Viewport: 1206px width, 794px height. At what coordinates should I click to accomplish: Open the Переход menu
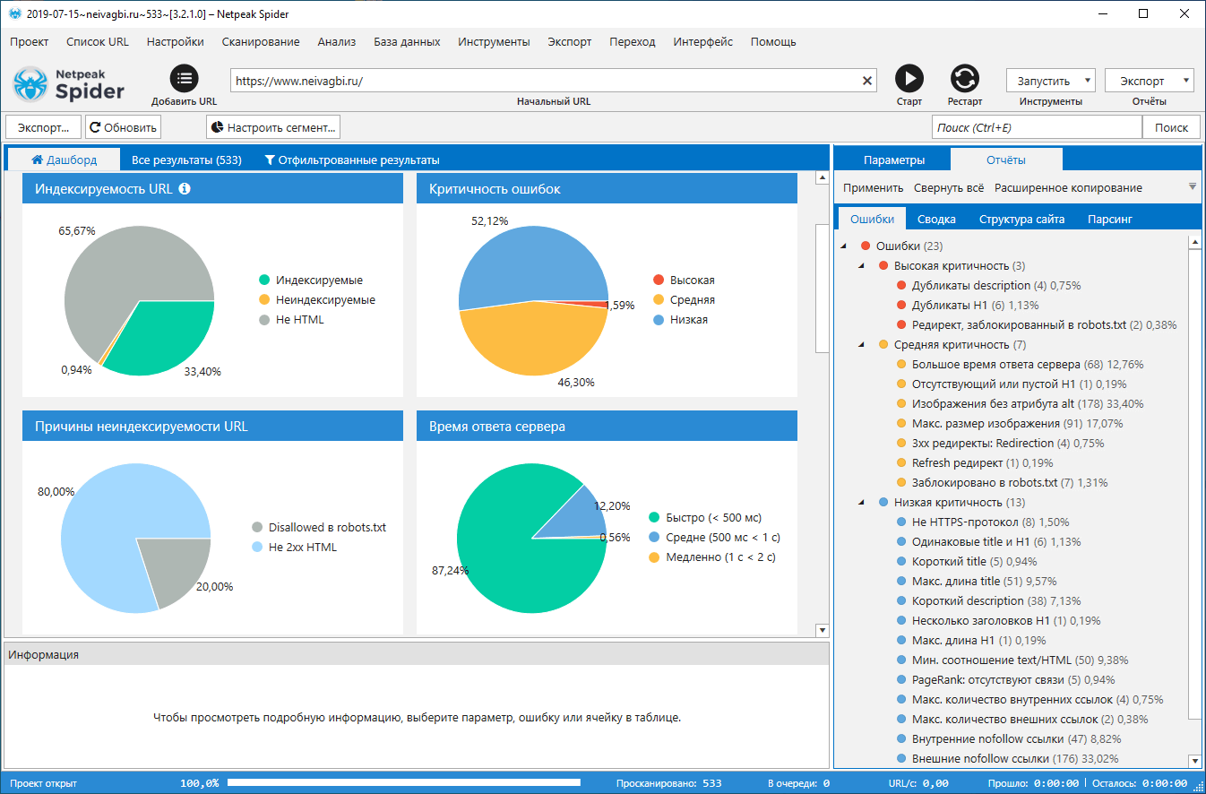click(633, 42)
